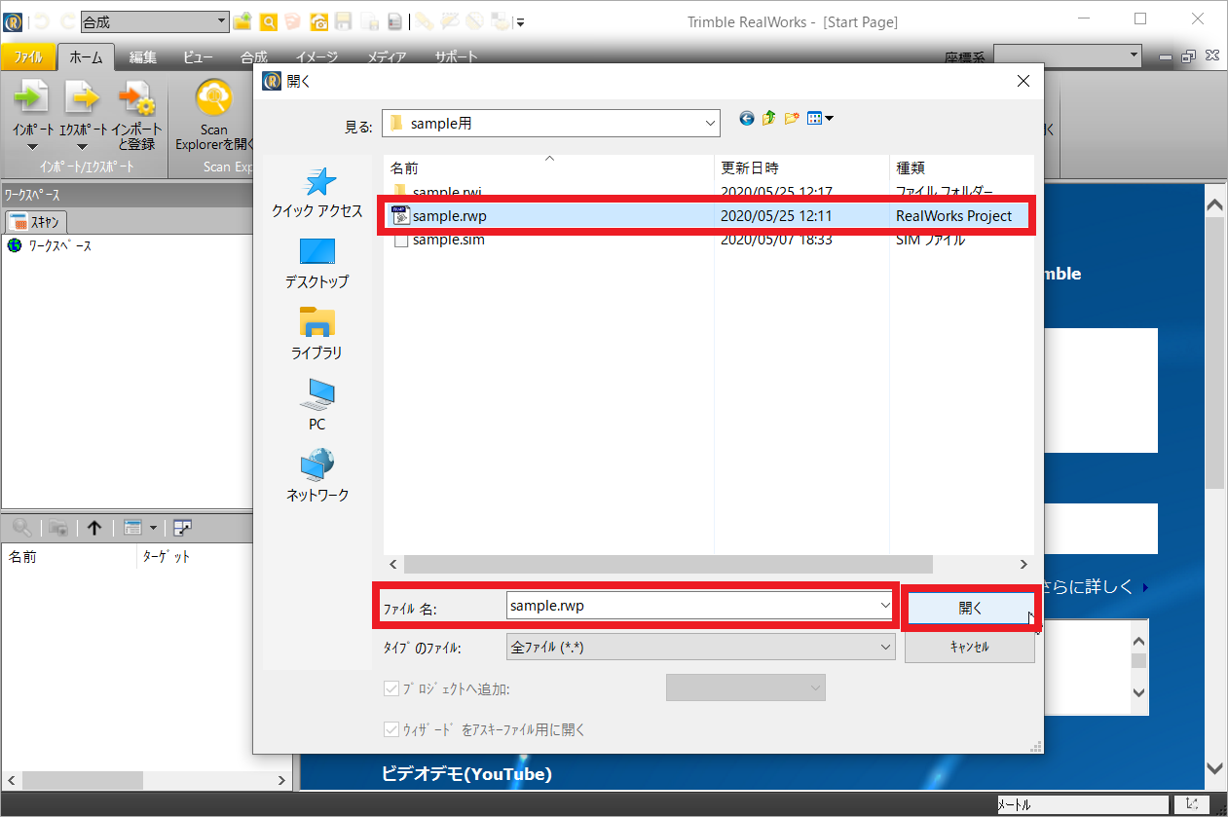Follow the 'さらに詳しく' link on Start Page
Image resolution: width=1228 pixels, height=817 pixels.
click(1089, 586)
